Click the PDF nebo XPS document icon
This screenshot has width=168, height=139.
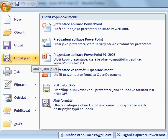point(47,88)
